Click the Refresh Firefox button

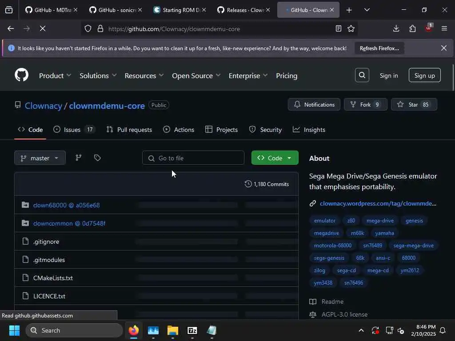pyautogui.click(x=379, y=48)
